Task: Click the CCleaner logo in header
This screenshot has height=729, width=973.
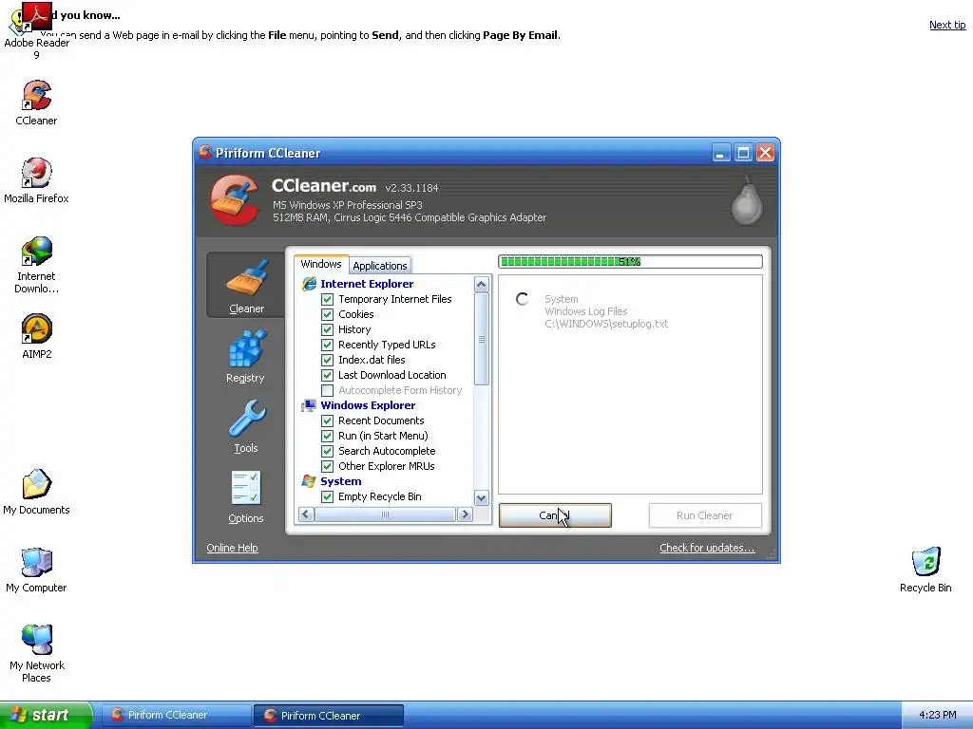Action: click(236, 199)
